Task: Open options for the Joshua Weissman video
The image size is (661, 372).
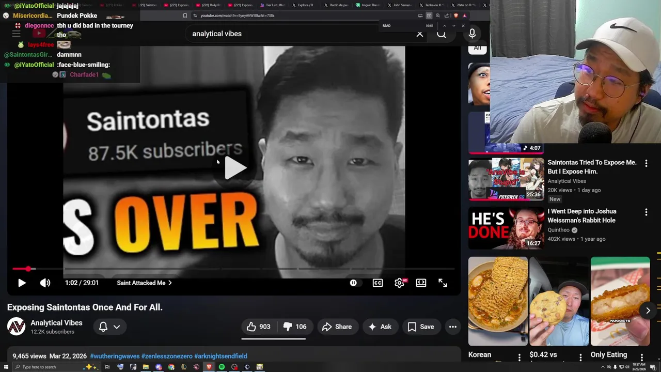Action: [646, 212]
